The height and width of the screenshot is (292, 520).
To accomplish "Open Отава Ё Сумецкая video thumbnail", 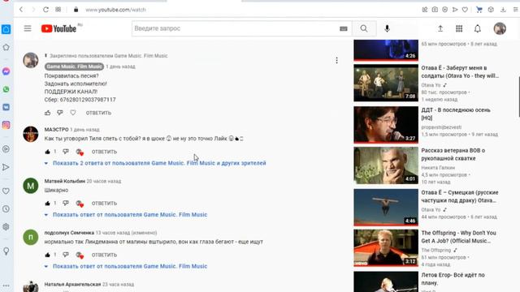I will coord(386,208).
